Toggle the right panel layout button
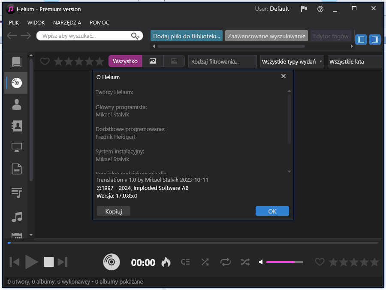The width and height of the screenshot is (386, 290). click(x=375, y=40)
